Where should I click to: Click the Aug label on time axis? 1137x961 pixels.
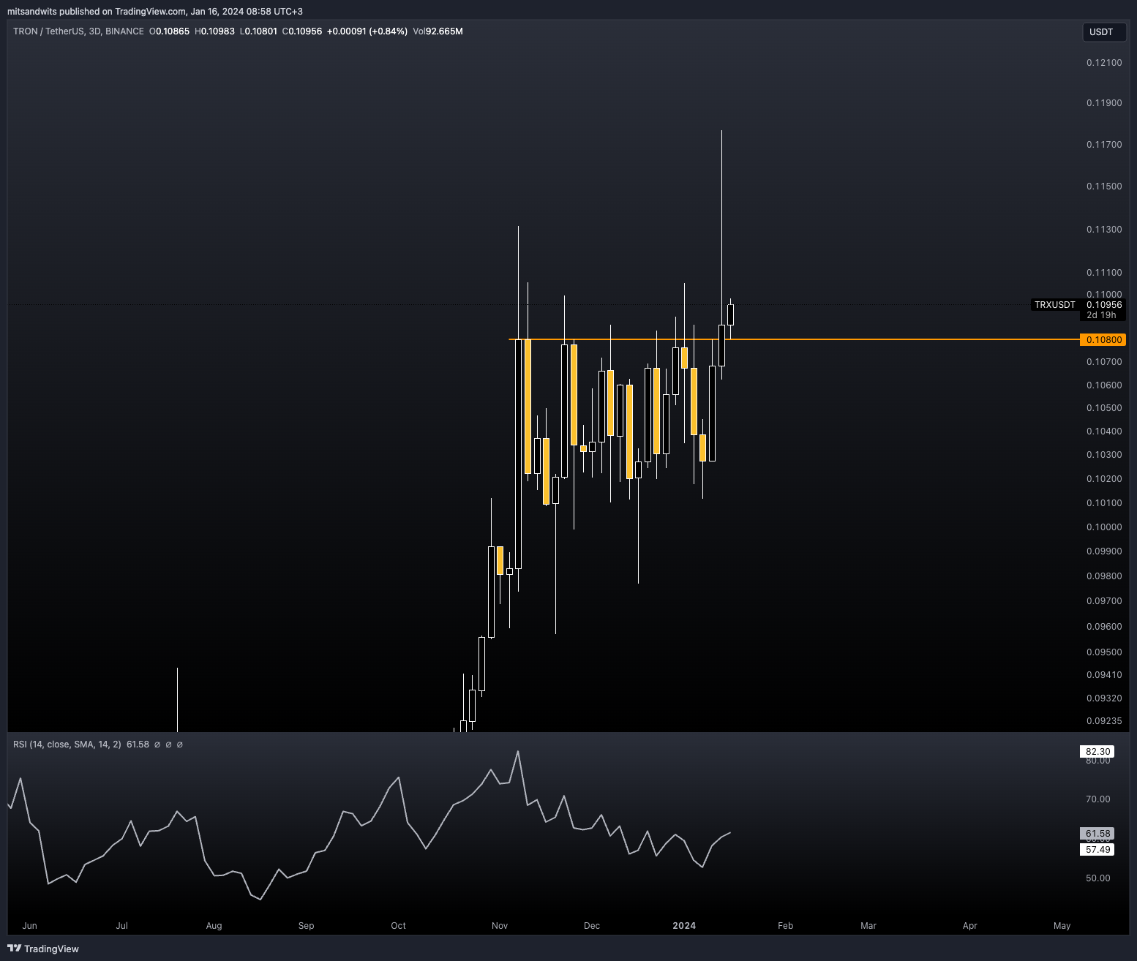click(214, 926)
